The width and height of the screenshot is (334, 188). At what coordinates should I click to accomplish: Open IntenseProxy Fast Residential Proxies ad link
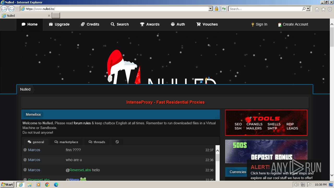point(165,102)
